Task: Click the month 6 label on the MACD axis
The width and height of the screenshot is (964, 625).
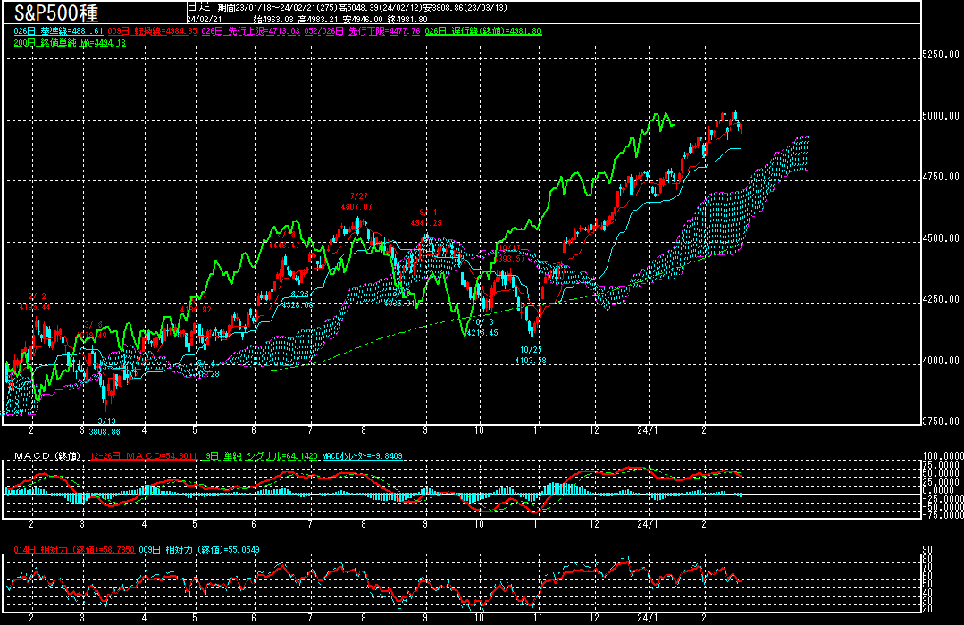Action: pos(254,524)
